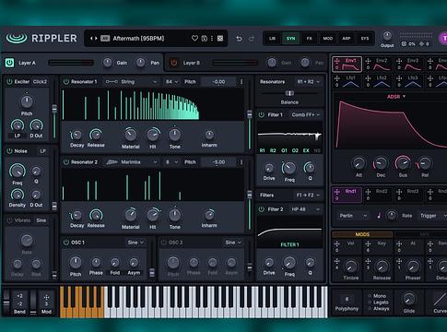The height and width of the screenshot is (332, 447).
Task: Select the Lfo2 modulator slot
Action: tap(378, 82)
